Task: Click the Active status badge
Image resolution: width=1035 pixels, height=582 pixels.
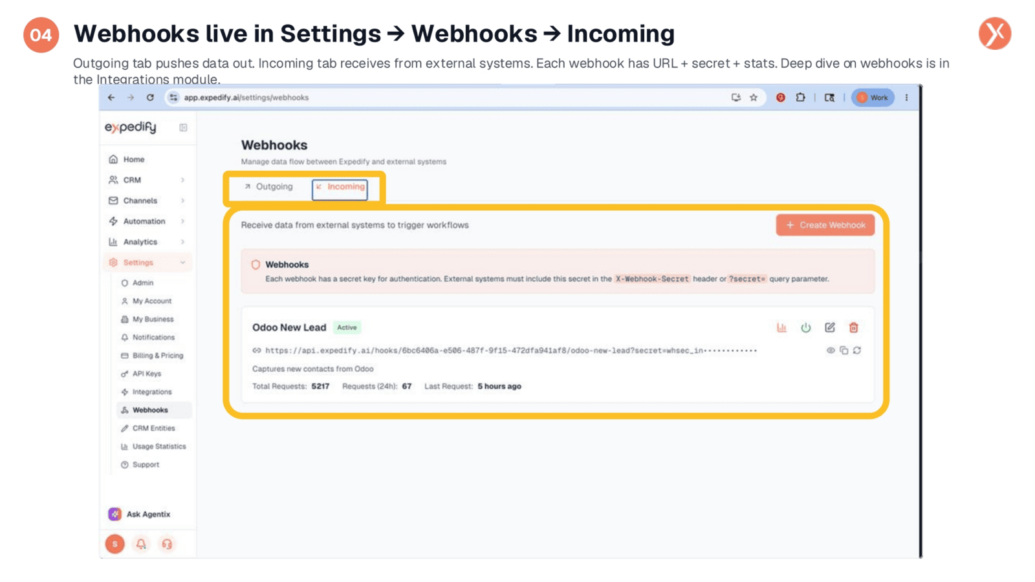Action: tap(347, 327)
